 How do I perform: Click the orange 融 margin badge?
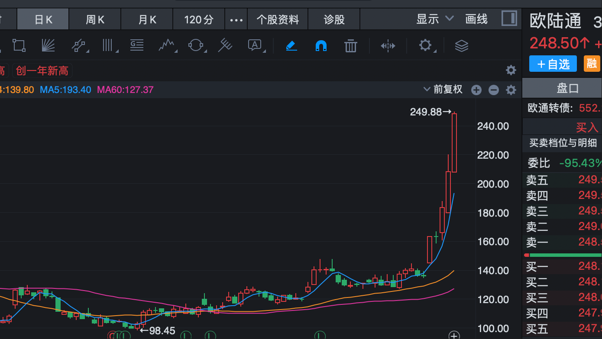pyautogui.click(x=592, y=64)
